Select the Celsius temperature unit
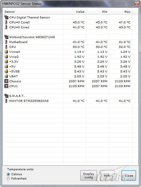The height and width of the screenshot is (187, 141). click(x=8, y=174)
